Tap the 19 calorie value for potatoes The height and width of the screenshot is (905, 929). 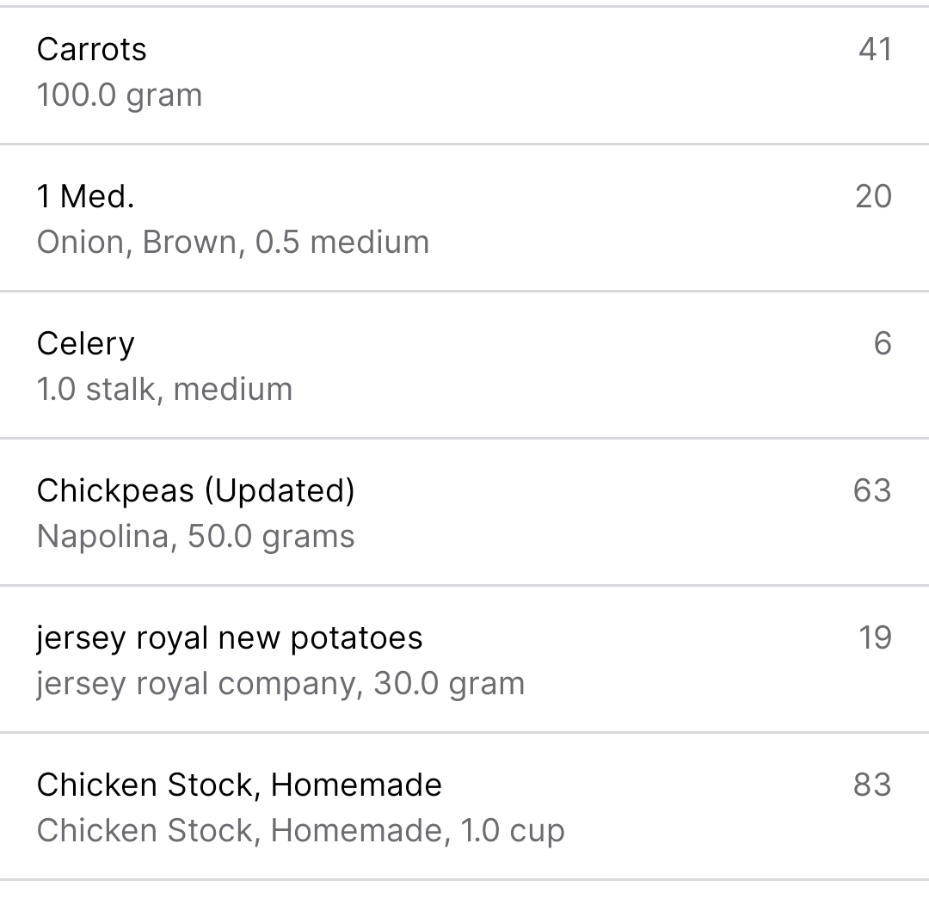pyautogui.click(x=875, y=637)
